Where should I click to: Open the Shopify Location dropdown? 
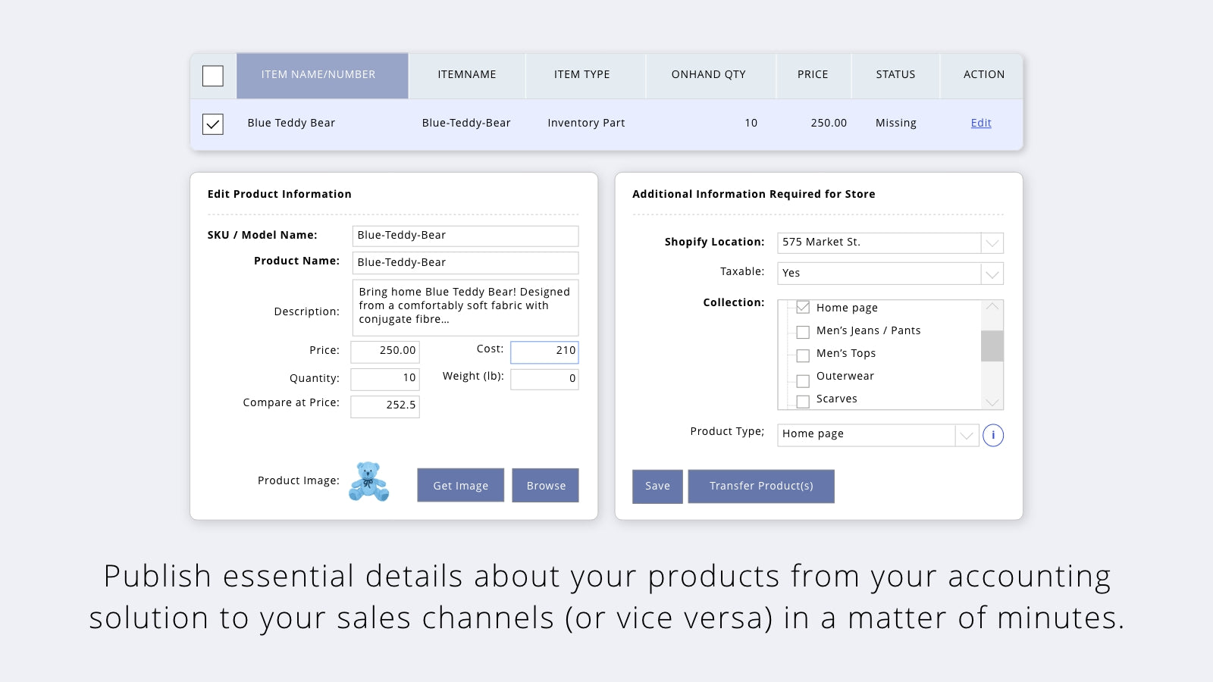[x=992, y=242]
